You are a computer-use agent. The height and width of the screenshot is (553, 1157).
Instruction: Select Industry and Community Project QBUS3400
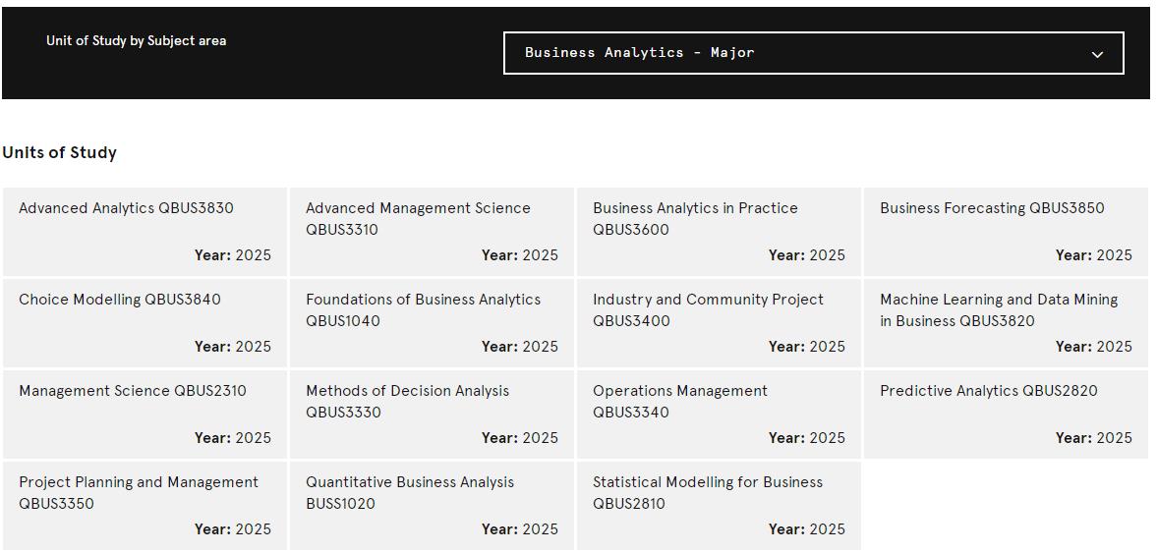[719, 323]
